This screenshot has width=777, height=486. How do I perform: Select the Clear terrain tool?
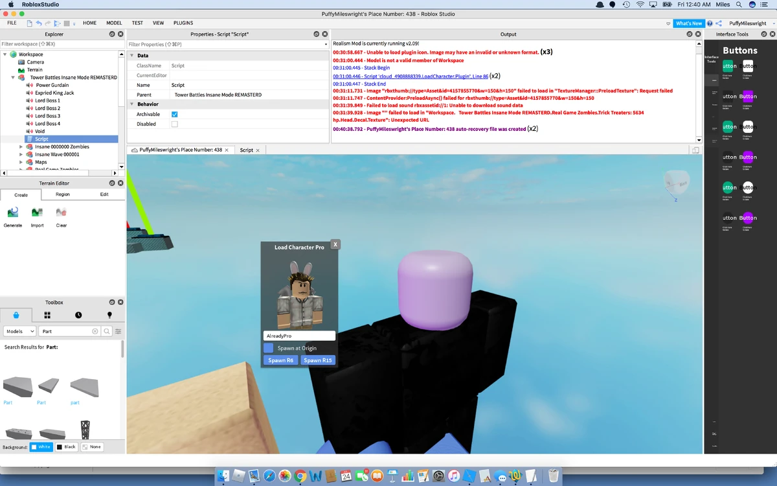click(61, 216)
